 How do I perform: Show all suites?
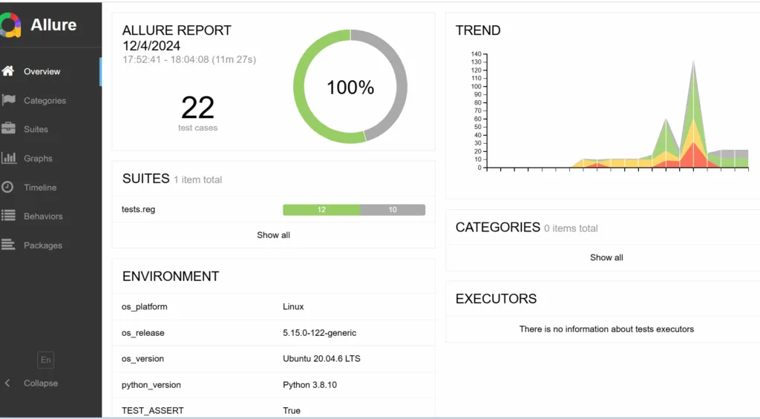click(273, 235)
